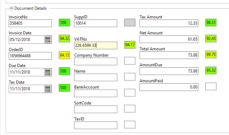Click the empty BankAccount confidence box

tap(130, 93)
